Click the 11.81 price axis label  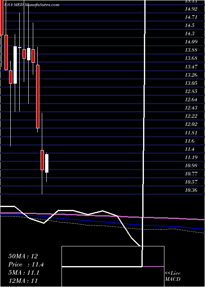click(x=191, y=133)
